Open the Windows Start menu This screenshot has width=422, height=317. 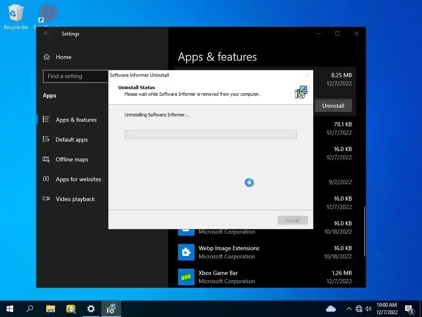point(10,309)
